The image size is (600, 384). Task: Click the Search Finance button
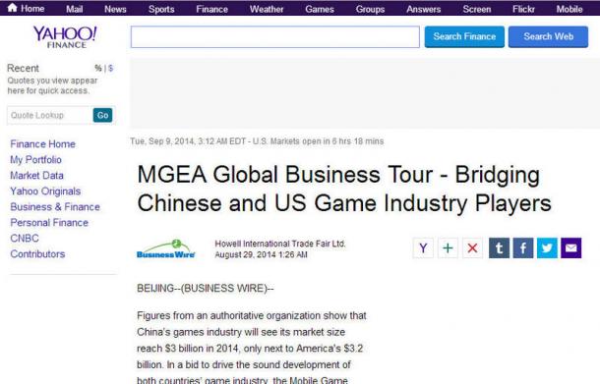[464, 36]
